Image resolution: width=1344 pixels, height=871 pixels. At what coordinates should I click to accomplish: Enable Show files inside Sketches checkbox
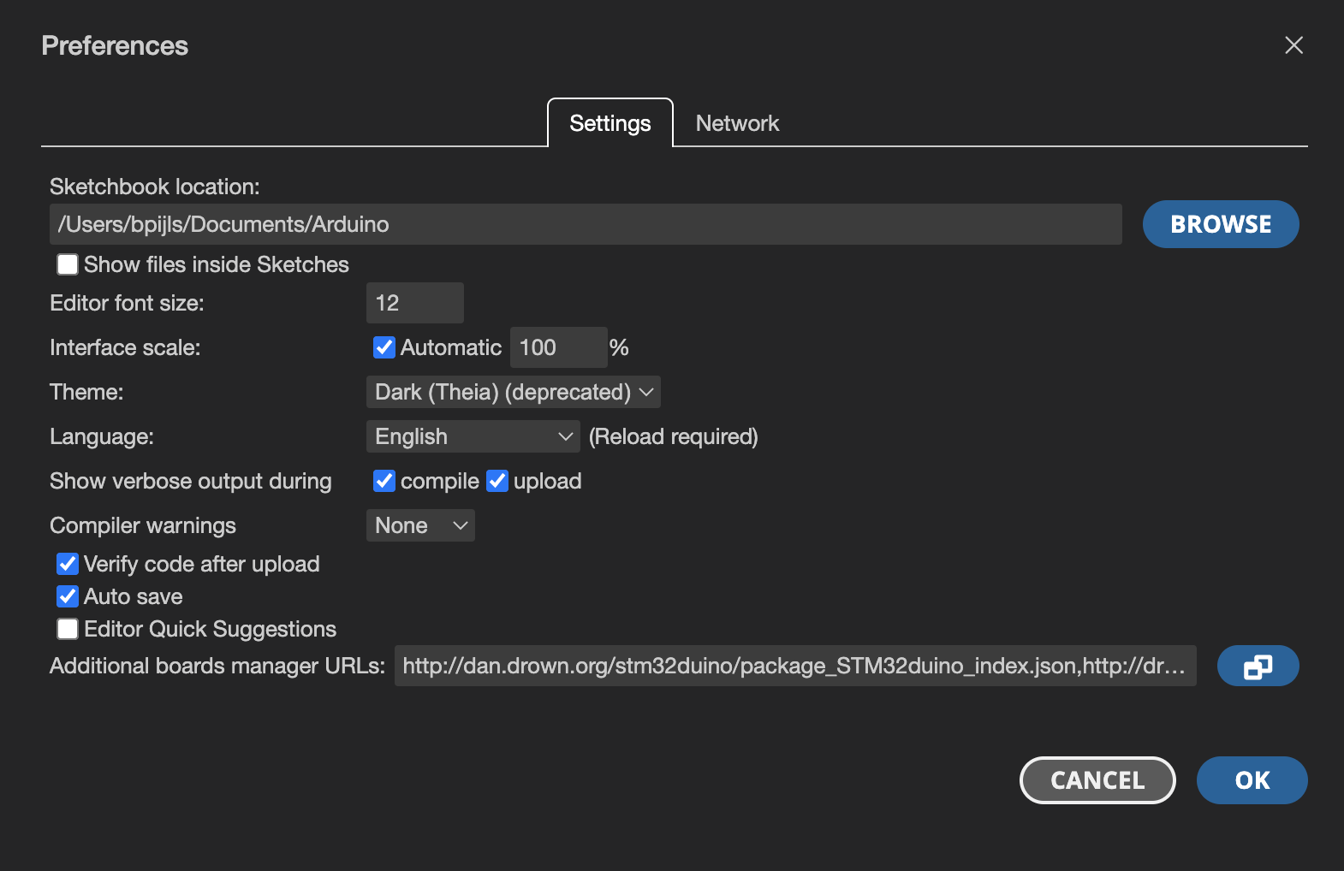tap(68, 264)
